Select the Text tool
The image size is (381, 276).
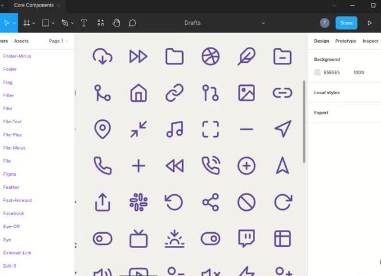pyautogui.click(x=84, y=23)
